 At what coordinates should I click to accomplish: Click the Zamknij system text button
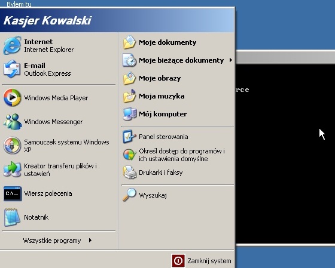209,261
